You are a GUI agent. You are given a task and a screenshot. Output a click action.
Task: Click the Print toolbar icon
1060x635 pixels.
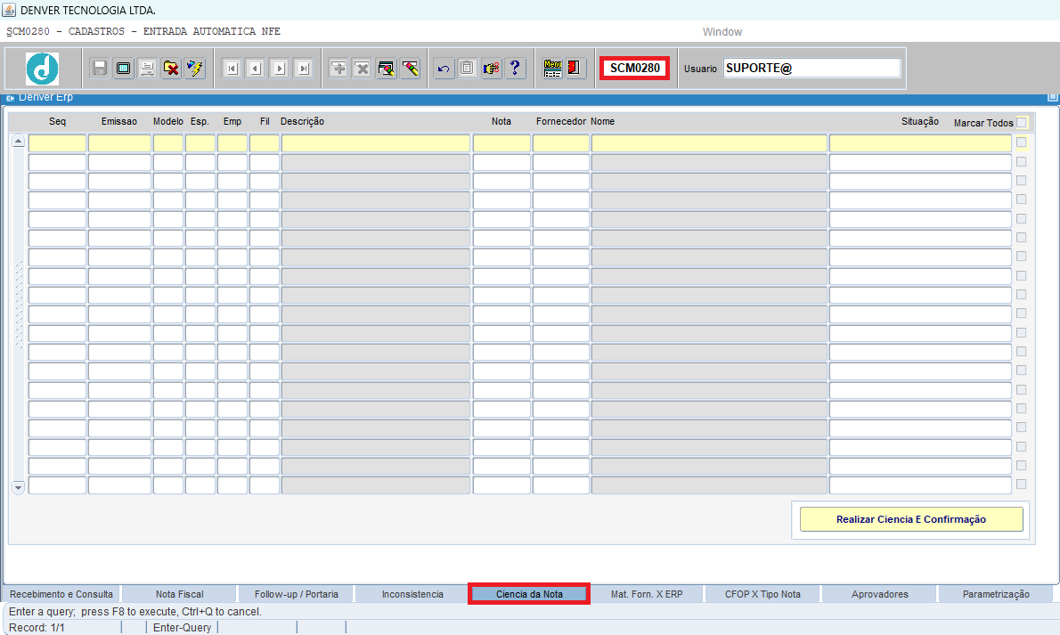pos(147,69)
